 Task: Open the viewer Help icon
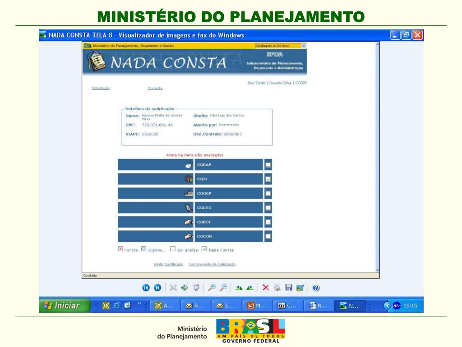pyautogui.click(x=316, y=288)
